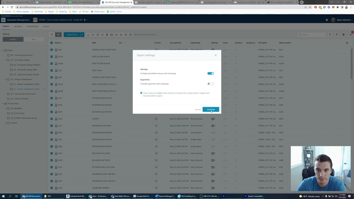The image size is (354, 199).
Task: Click the Last updated column header
Action: 175,43
